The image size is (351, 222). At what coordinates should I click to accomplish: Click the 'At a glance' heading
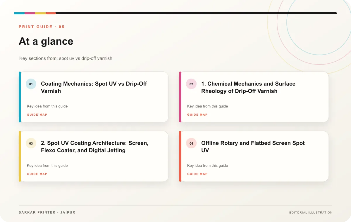point(46,41)
